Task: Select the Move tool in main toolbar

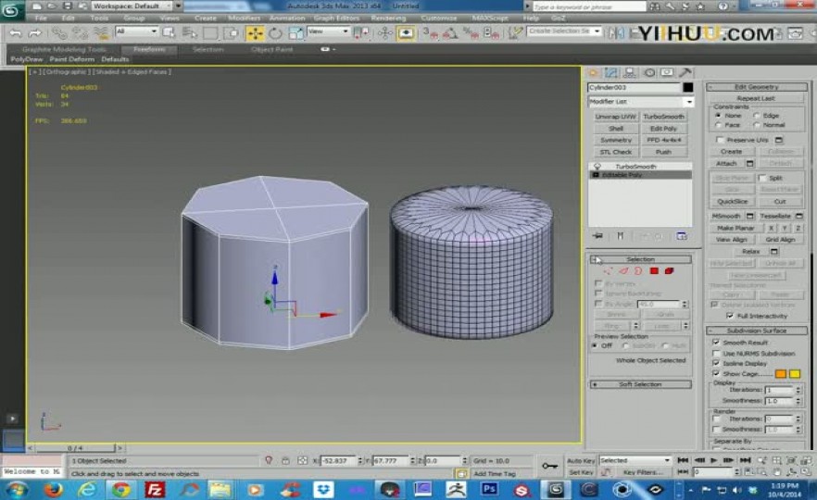Action: coord(255,34)
